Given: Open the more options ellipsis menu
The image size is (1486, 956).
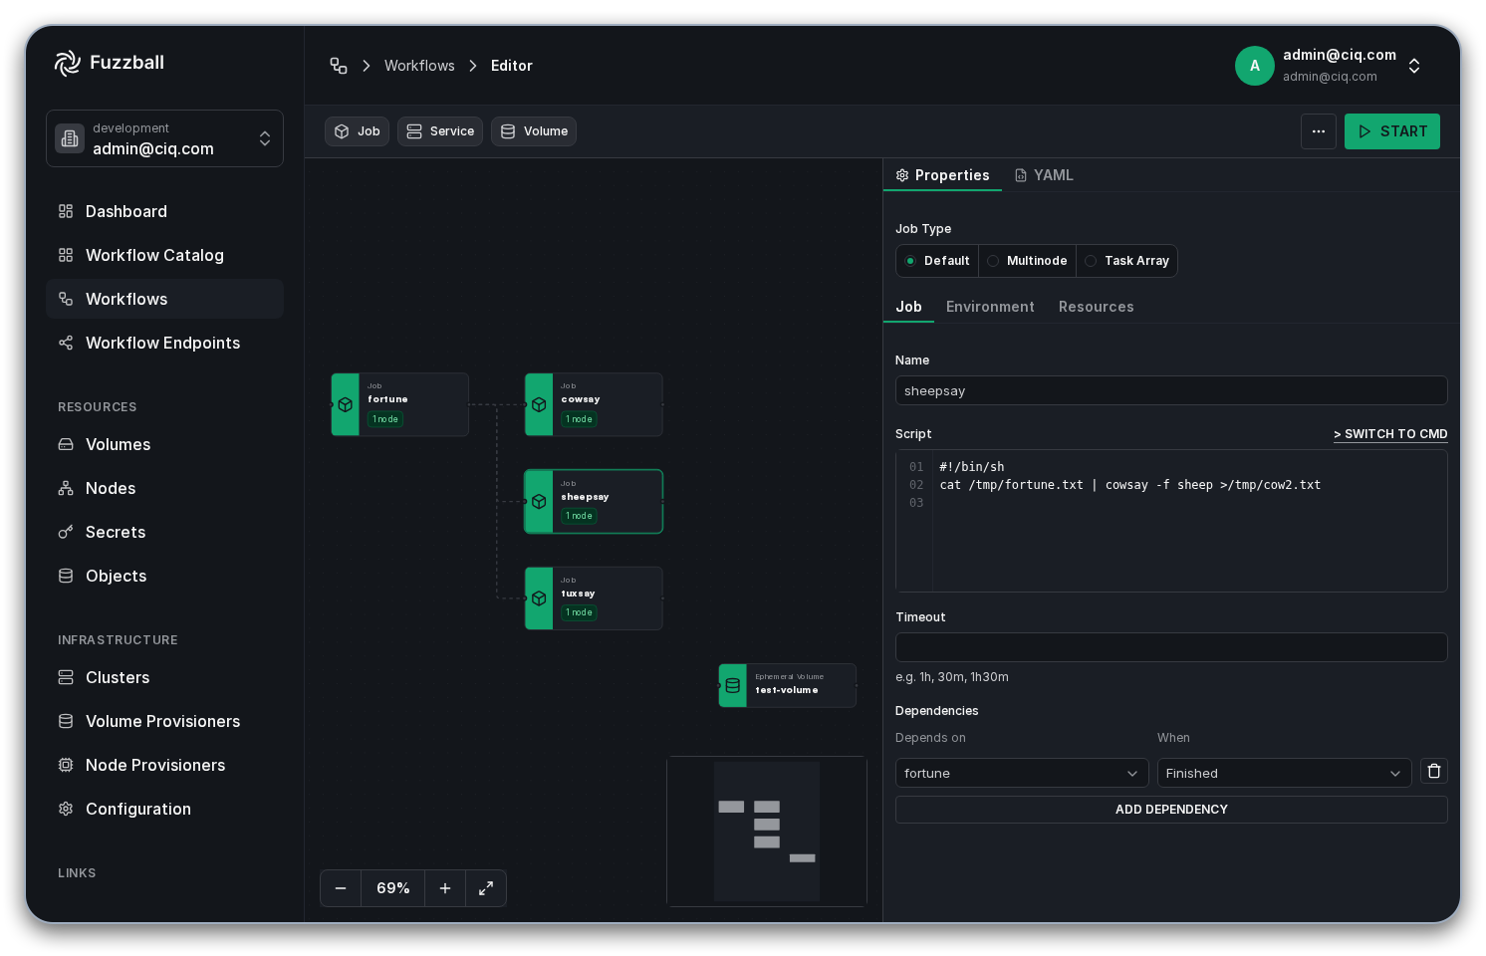Looking at the screenshot, I should tap(1319, 131).
